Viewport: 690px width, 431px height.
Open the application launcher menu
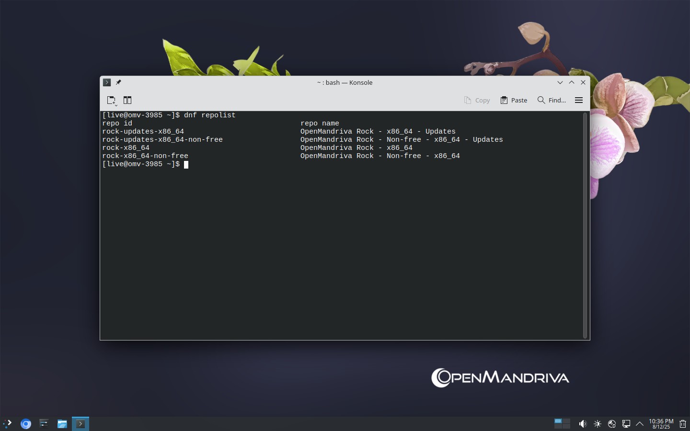pyautogui.click(x=8, y=423)
